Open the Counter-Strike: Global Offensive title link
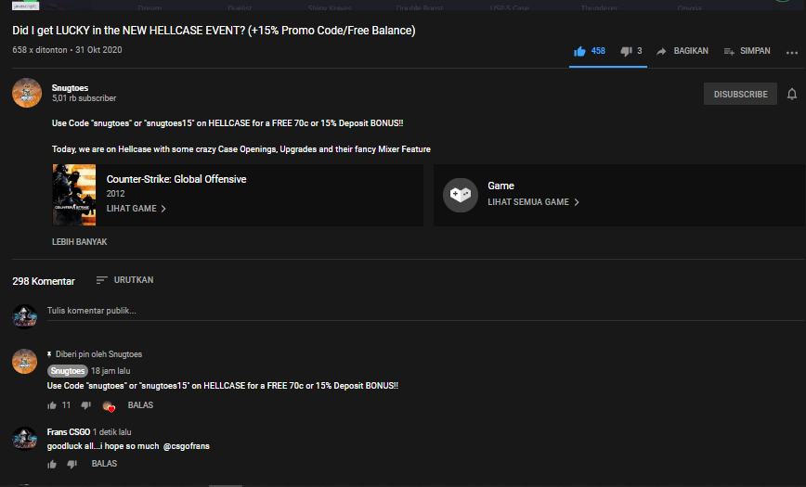Viewport: 806px width, 487px height. [x=176, y=179]
